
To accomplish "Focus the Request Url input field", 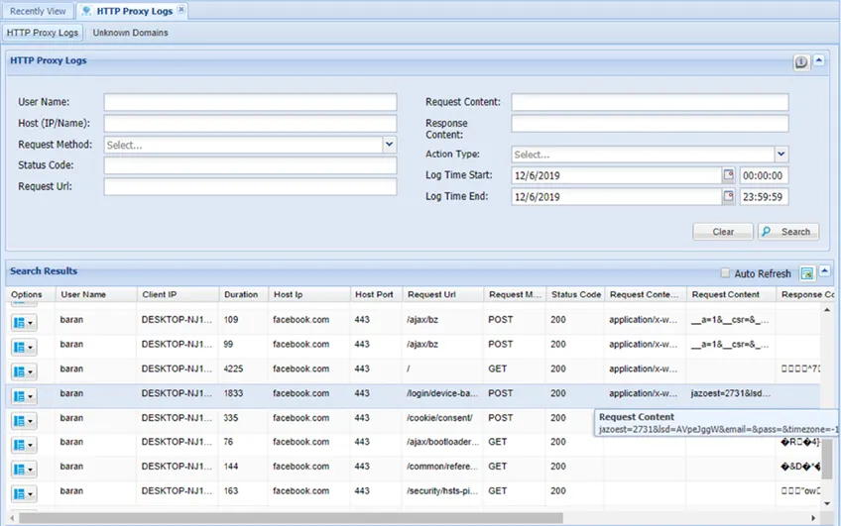I will click(x=251, y=186).
